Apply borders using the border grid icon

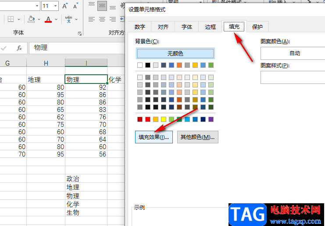11,19
